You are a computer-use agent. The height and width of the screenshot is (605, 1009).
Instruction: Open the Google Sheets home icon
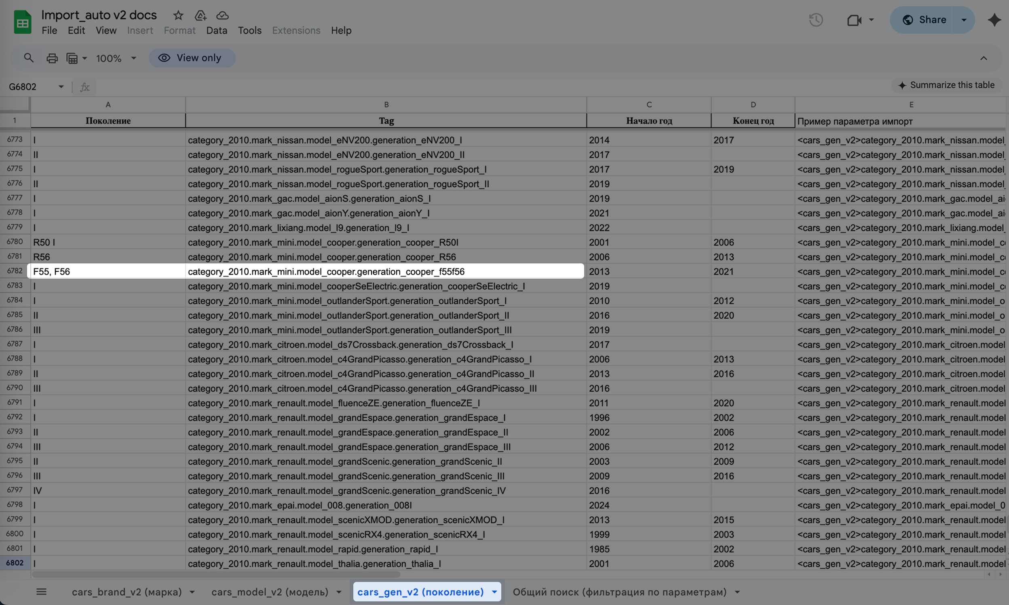22,22
